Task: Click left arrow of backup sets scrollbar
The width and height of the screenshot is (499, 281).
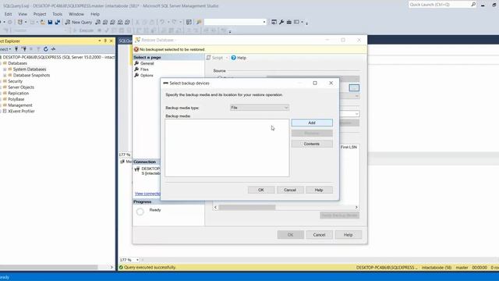Action: click(216, 208)
